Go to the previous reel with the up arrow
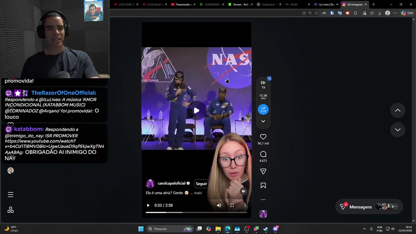 [x=397, y=110]
